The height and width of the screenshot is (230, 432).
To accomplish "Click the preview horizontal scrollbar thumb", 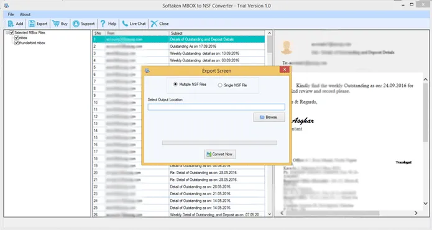I will tap(333, 213).
